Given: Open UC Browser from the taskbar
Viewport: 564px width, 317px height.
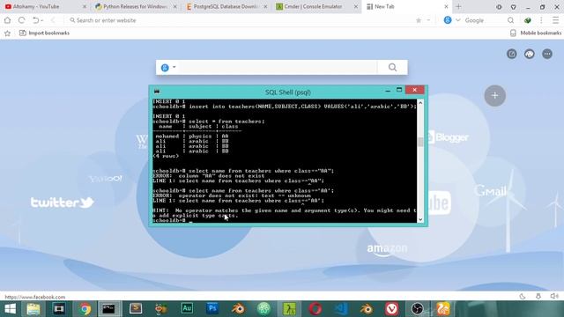Looking at the screenshot, I should point(443,309).
